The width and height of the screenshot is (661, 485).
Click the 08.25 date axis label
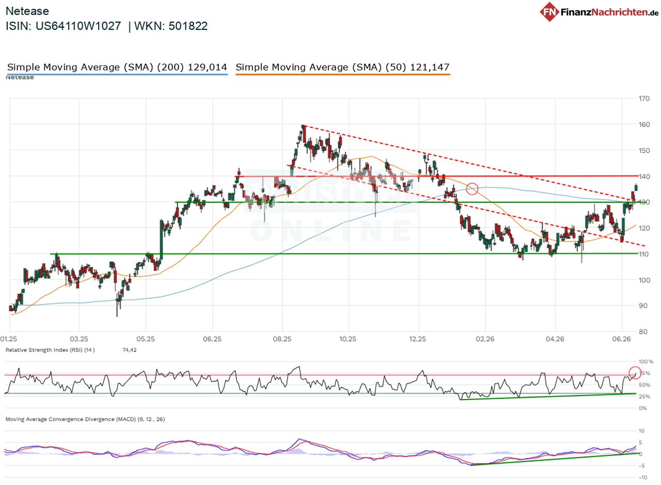tap(282, 339)
